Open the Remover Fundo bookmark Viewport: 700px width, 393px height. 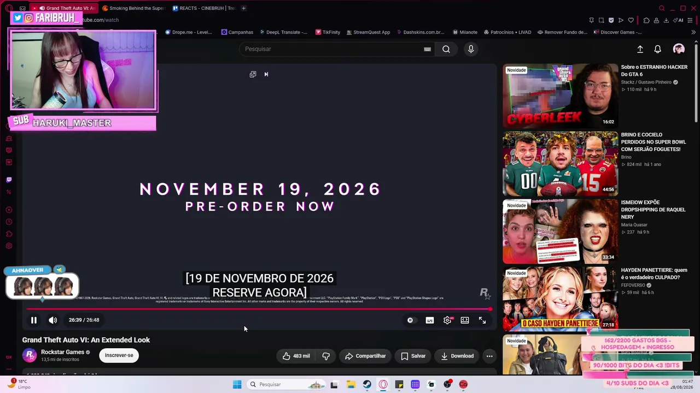(x=562, y=32)
